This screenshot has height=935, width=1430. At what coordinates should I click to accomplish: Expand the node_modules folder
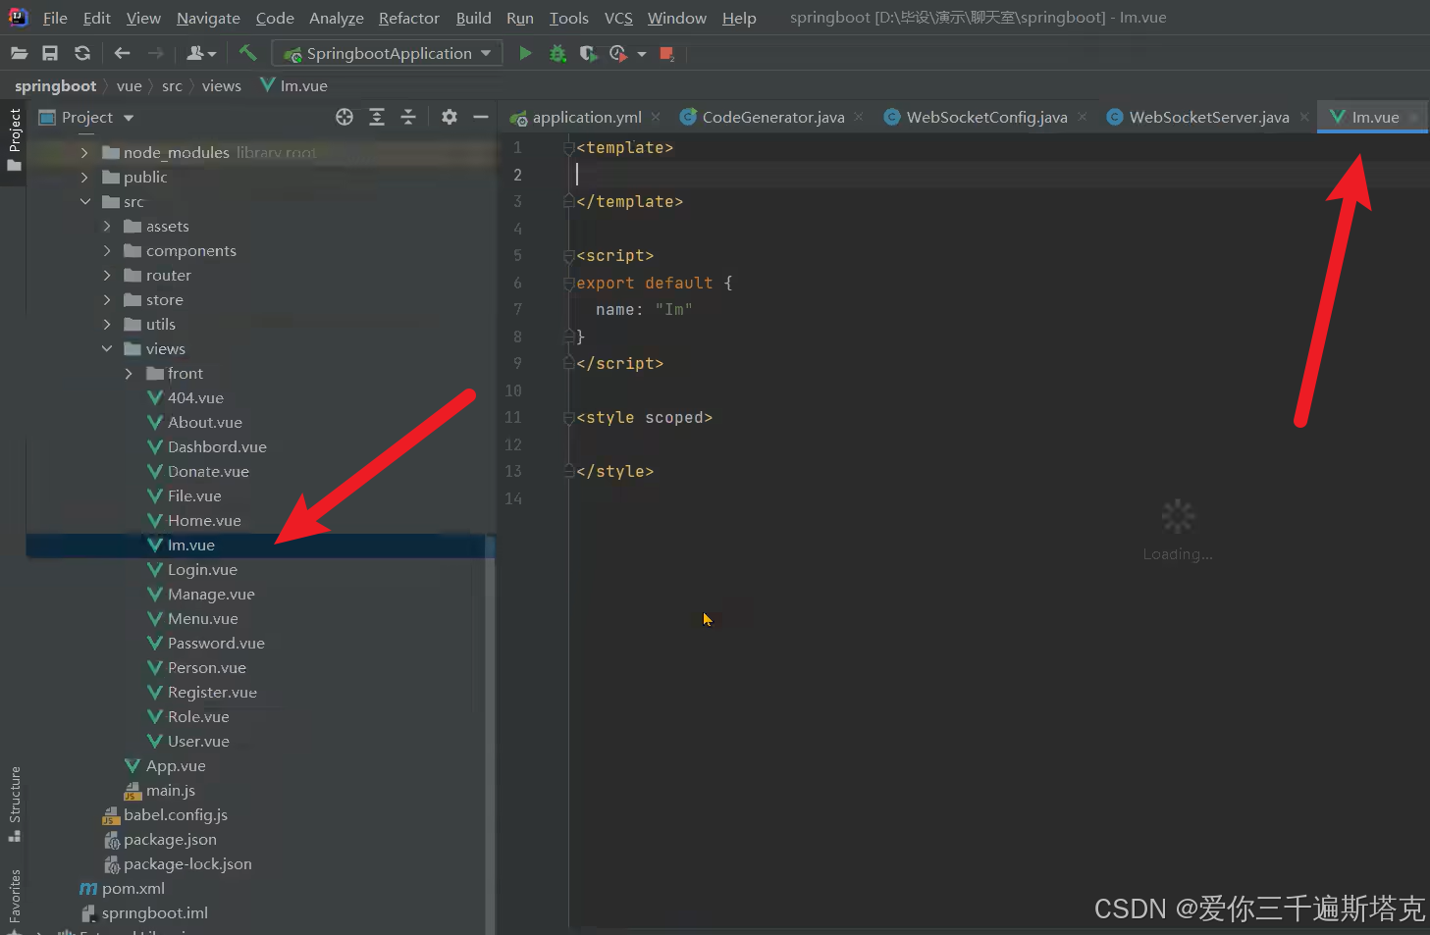click(x=85, y=152)
